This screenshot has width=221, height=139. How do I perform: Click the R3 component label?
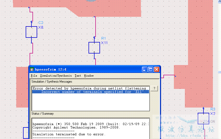point(213,109)
